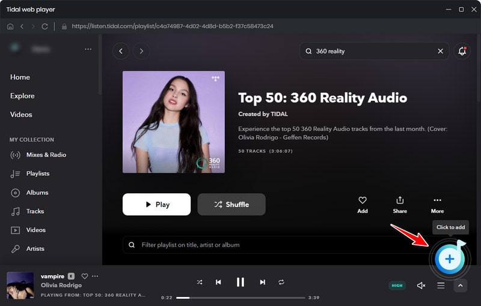This screenshot has height=306, width=481.
Task: Open Home in the sidebar
Action: pyautogui.click(x=20, y=77)
